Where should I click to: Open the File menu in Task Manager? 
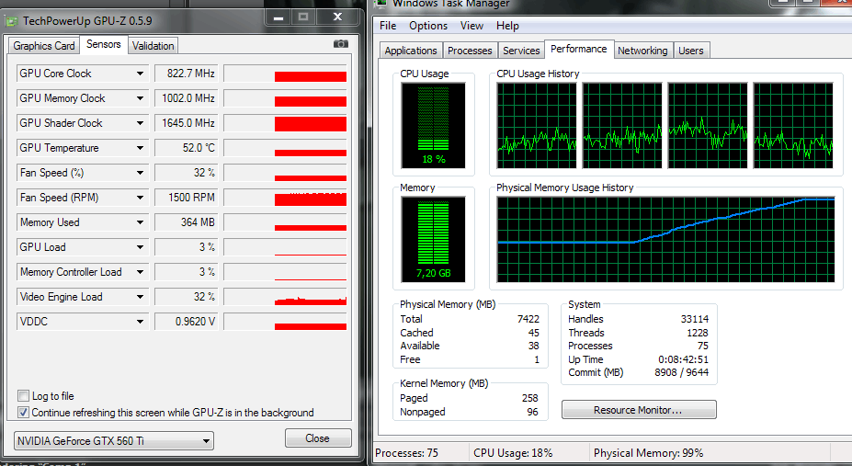388,26
